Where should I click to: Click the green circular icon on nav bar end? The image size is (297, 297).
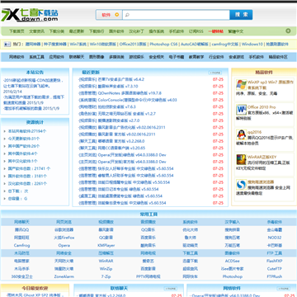click(288, 31)
